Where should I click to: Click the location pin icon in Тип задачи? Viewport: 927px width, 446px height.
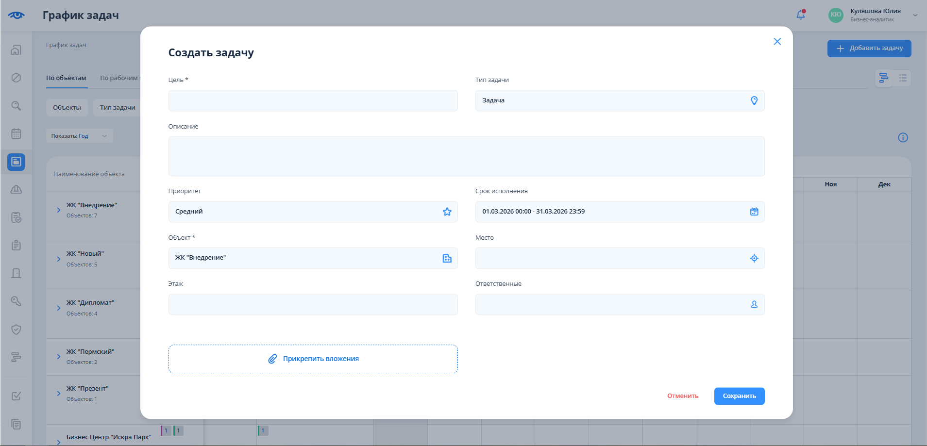click(x=754, y=100)
